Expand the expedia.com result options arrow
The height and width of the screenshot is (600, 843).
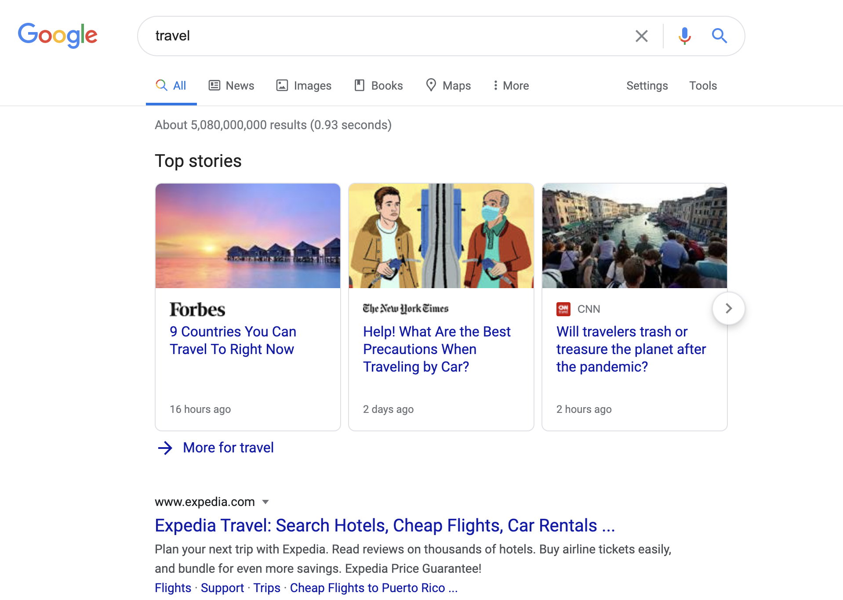tap(265, 502)
